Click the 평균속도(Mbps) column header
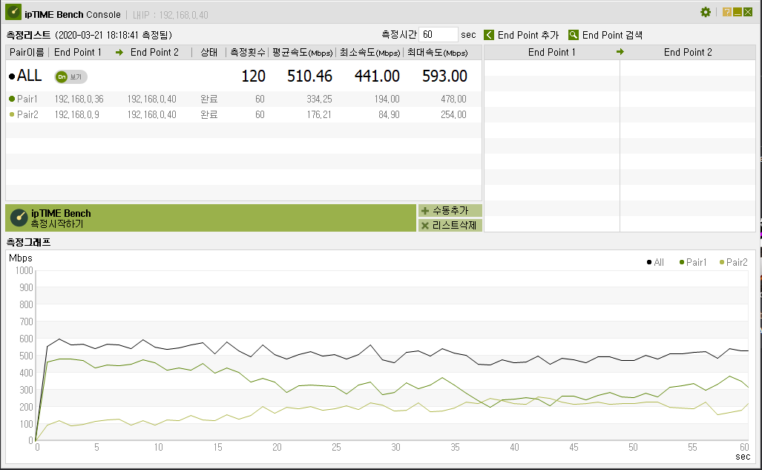 pyautogui.click(x=302, y=52)
